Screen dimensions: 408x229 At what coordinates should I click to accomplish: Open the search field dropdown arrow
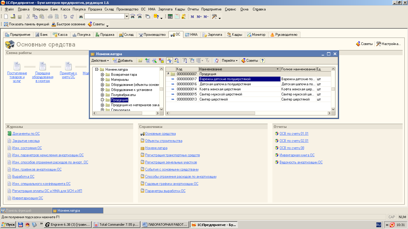(127, 16)
